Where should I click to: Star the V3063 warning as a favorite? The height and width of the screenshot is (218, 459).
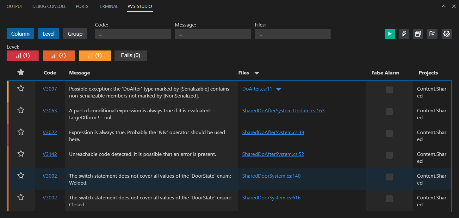click(21, 110)
